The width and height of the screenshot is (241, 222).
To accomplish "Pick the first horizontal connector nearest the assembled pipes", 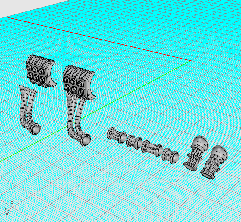I will click(x=117, y=136).
